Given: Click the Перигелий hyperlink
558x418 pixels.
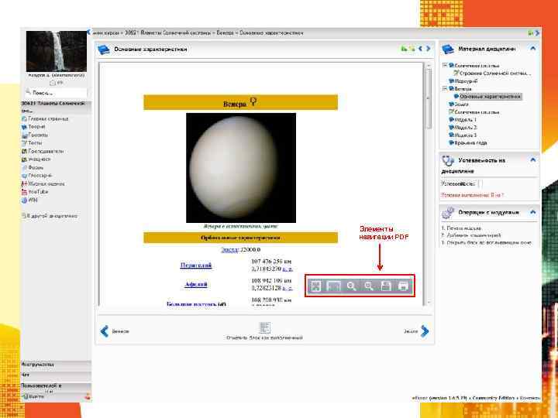Looking at the screenshot, I should (196, 266).
